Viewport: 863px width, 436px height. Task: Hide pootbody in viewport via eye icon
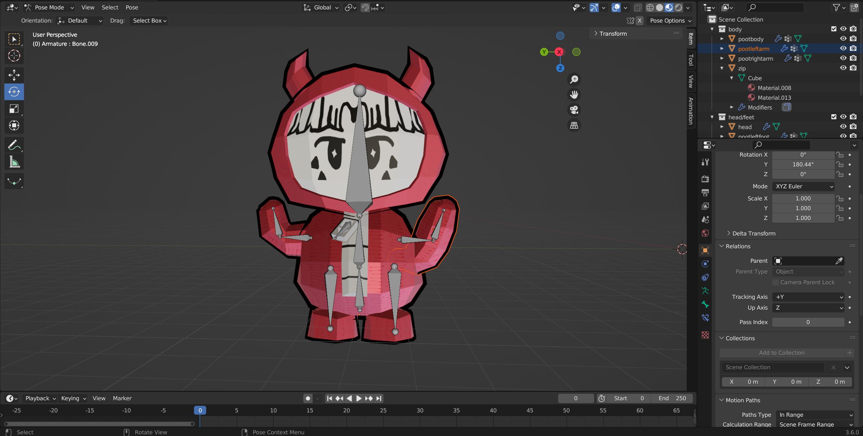click(843, 39)
